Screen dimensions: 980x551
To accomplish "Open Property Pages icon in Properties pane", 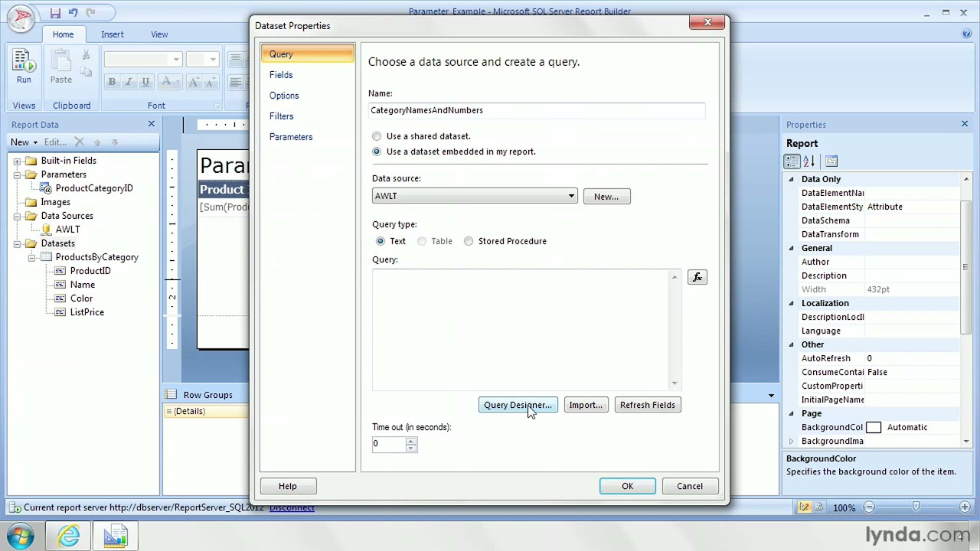I will (x=831, y=161).
